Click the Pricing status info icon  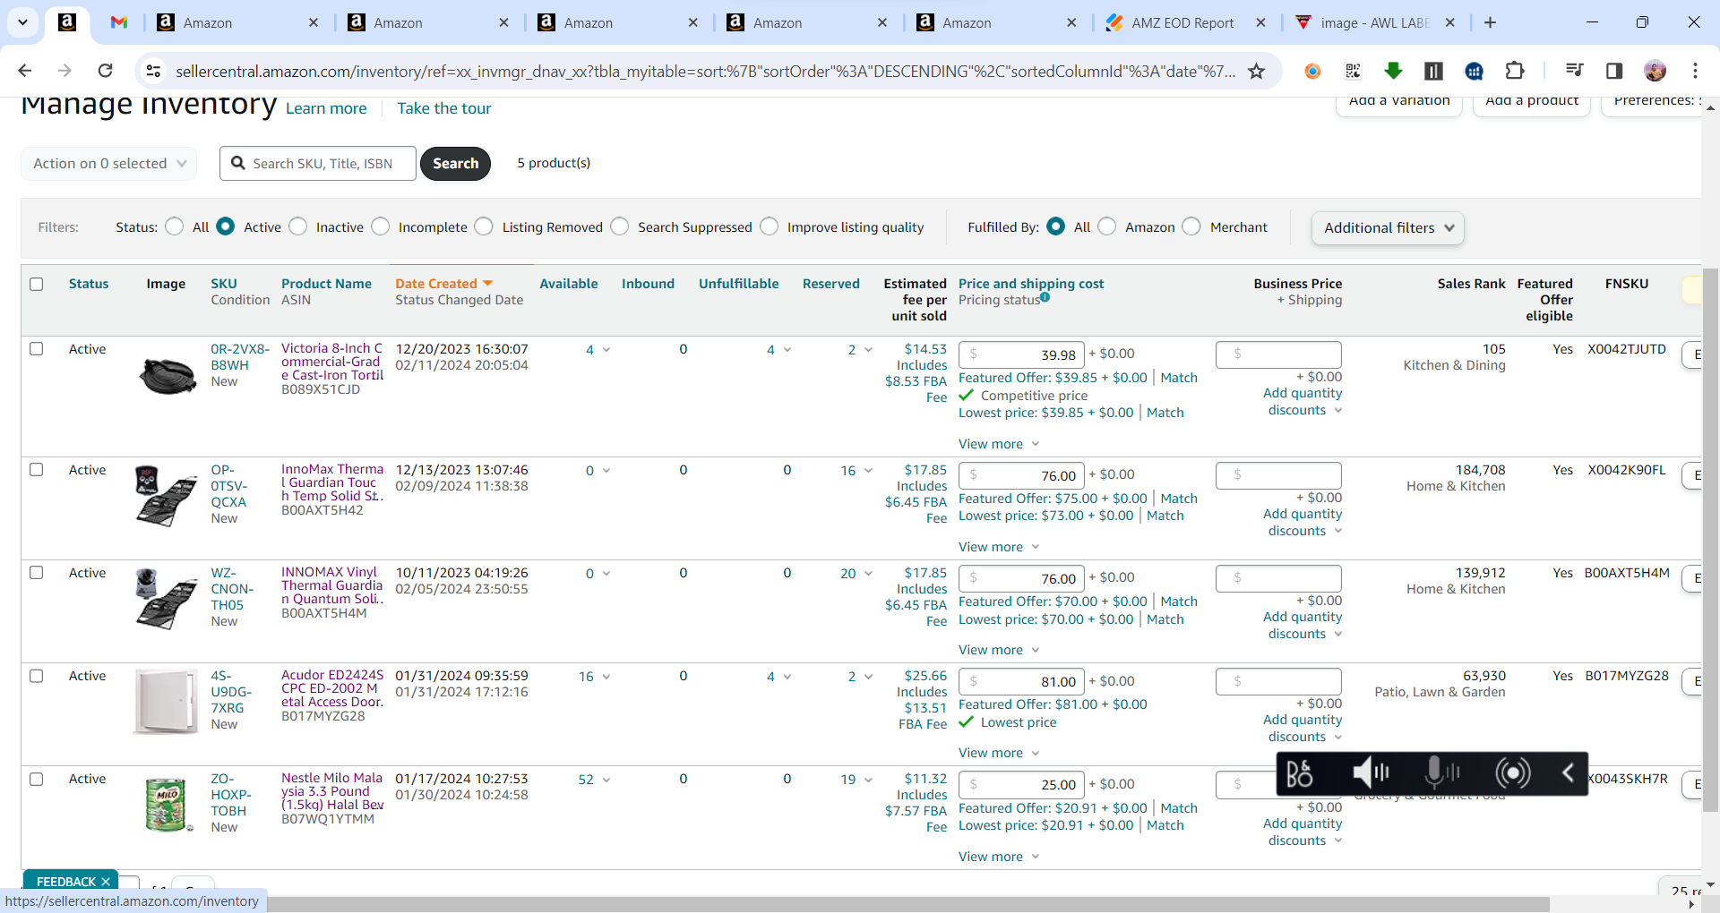(x=1045, y=297)
